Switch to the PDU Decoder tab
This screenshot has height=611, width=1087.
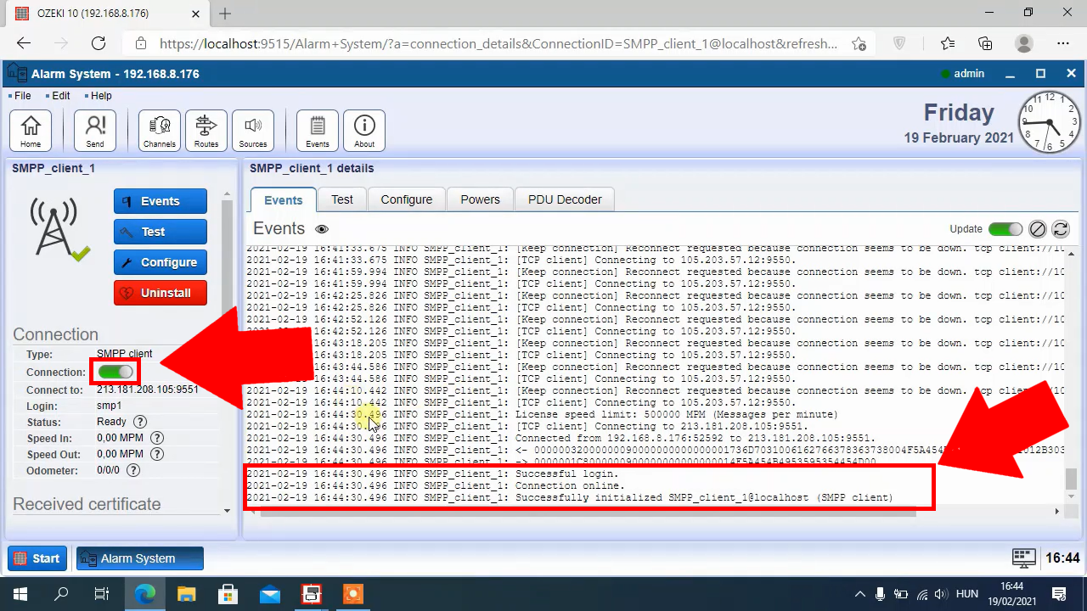tap(565, 199)
